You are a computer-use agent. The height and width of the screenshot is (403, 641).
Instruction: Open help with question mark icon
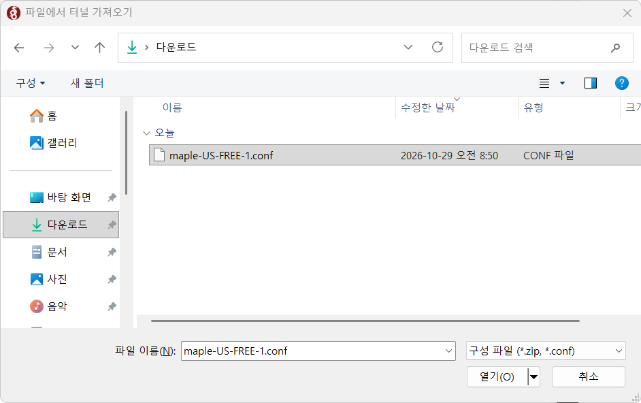[x=621, y=83]
